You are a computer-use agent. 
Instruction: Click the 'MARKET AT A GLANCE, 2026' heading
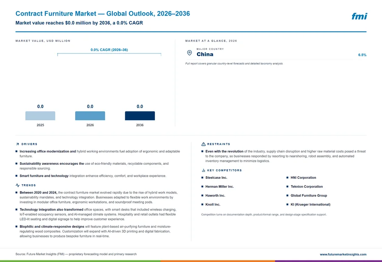click(211, 41)
